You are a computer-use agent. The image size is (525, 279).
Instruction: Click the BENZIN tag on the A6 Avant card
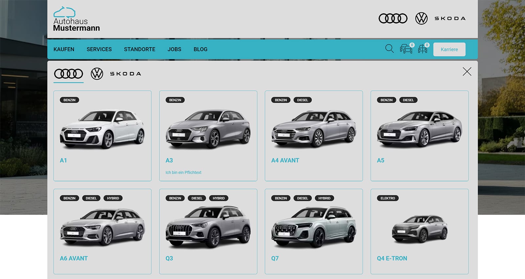69,198
